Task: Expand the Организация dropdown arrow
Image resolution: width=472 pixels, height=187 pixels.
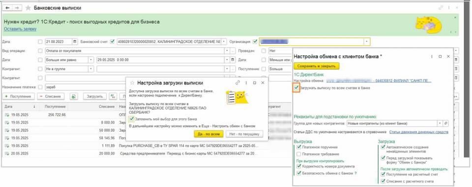Action: click(367, 42)
